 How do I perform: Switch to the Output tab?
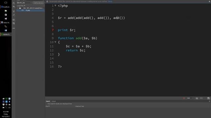[53, 101]
